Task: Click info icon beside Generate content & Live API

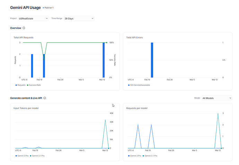Action: coord(45,98)
